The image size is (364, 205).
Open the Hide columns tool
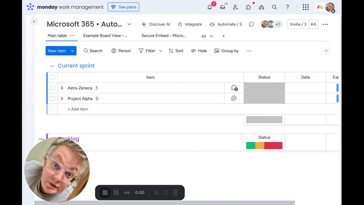click(199, 51)
